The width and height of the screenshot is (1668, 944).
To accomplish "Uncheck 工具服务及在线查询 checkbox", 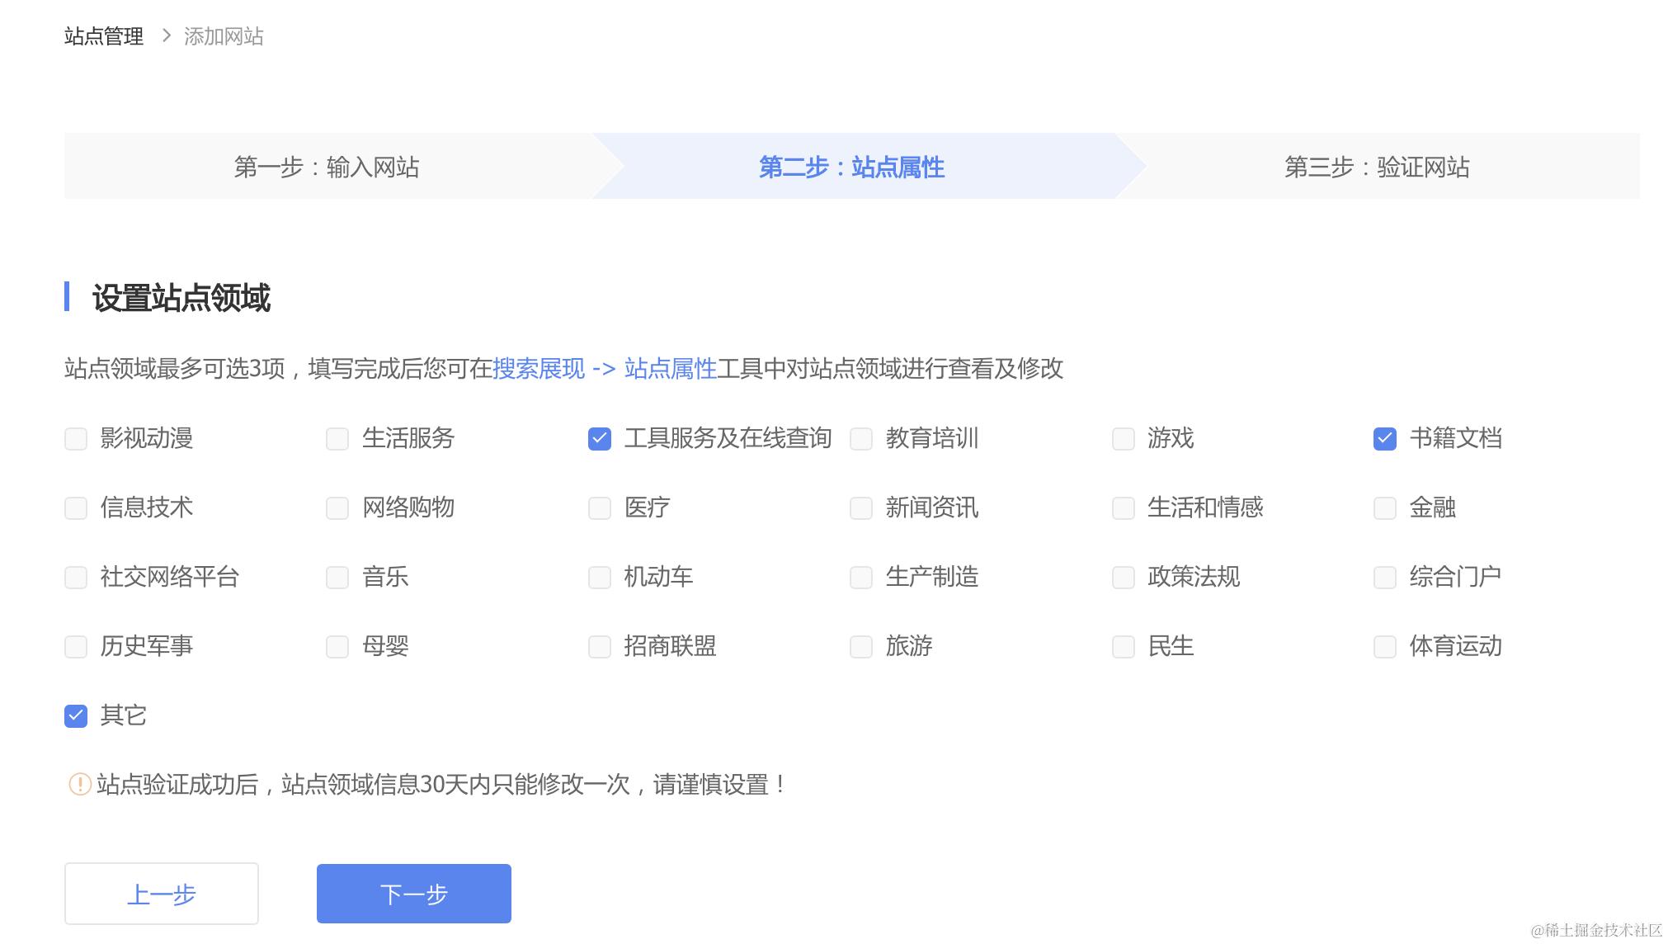I will (x=600, y=439).
